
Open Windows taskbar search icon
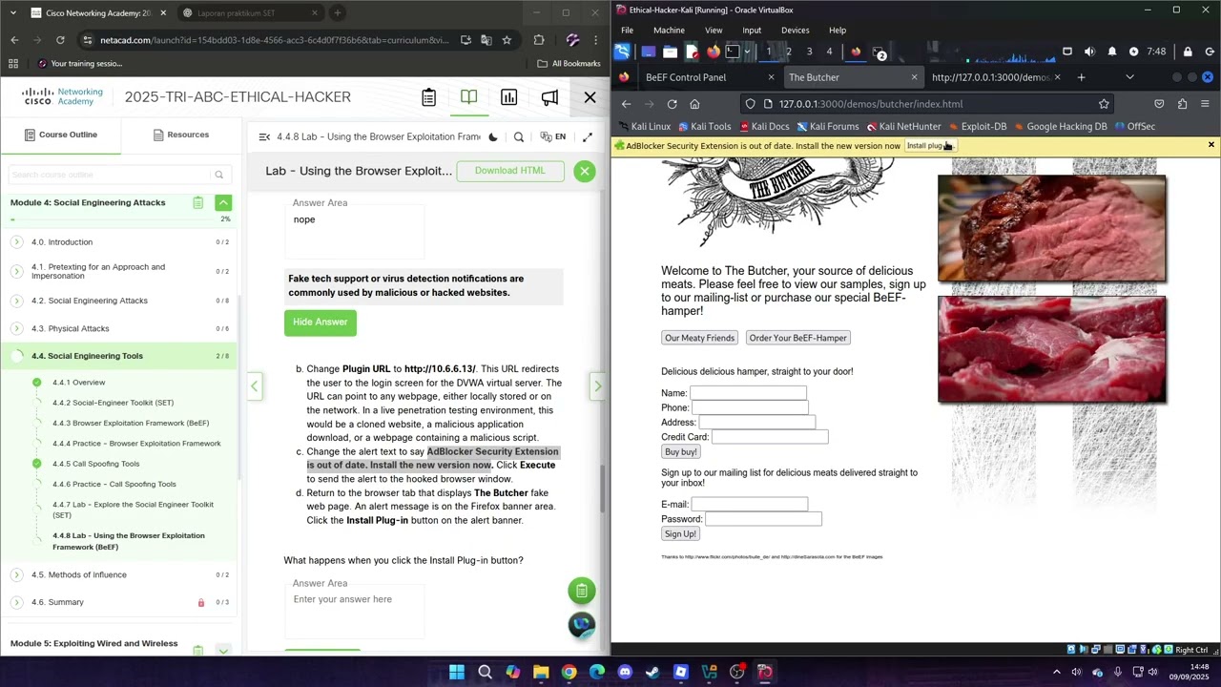click(x=485, y=672)
